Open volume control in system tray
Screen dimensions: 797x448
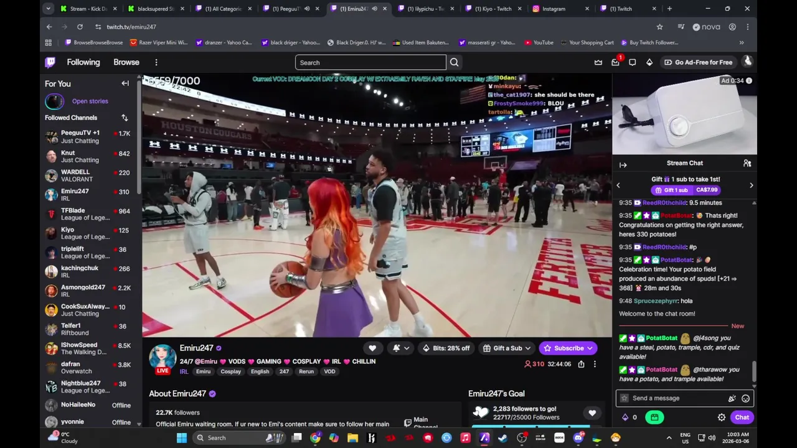pos(712,437)
